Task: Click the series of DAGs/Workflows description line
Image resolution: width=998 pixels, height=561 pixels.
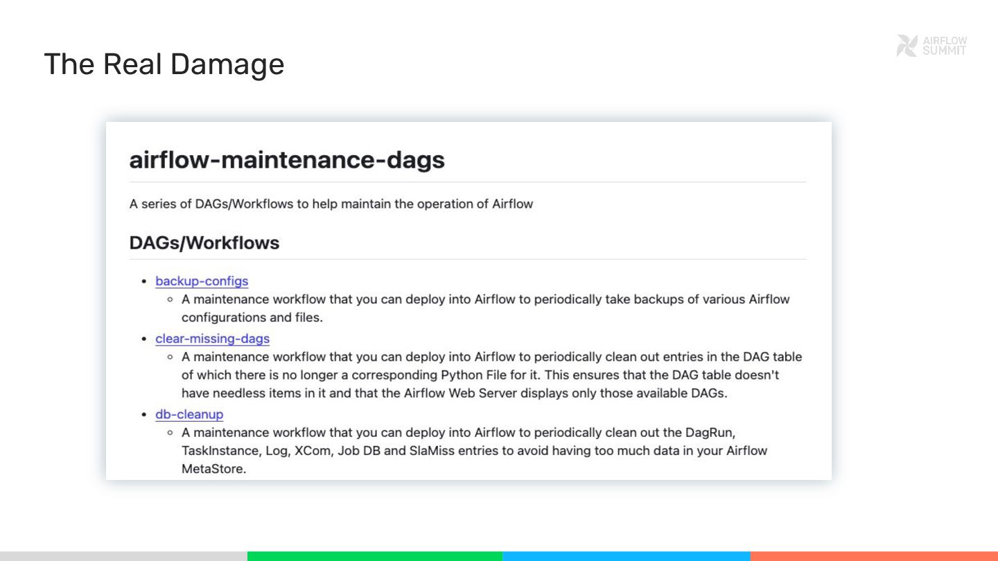Action: (x=331, y=204)
